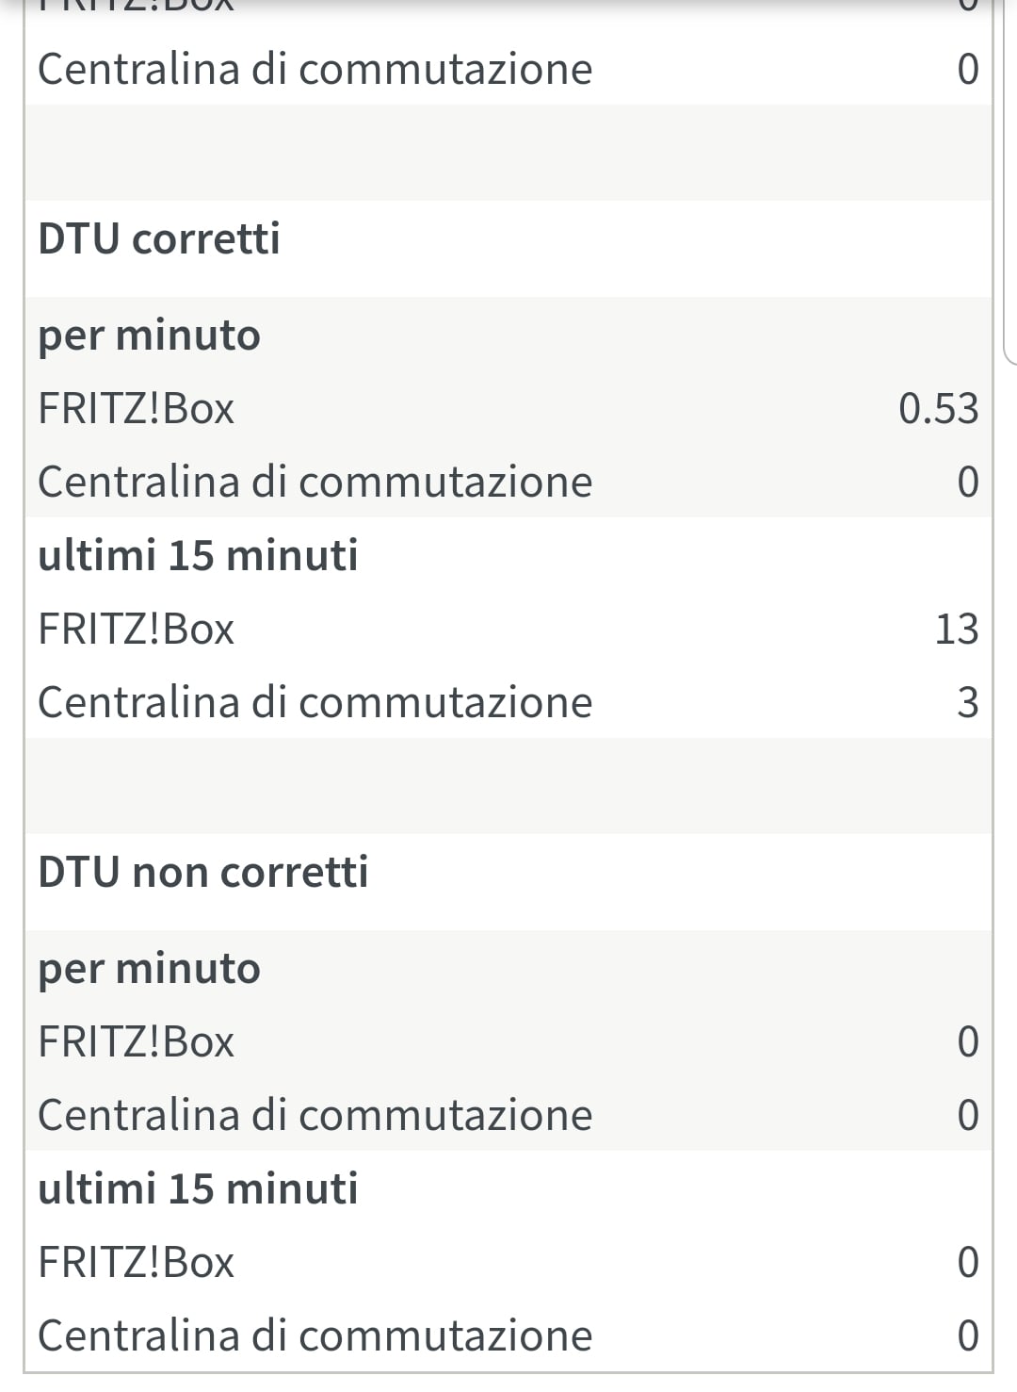
Task: Select the FRITZ!Box label beside 13
Action: click(136, 630)
